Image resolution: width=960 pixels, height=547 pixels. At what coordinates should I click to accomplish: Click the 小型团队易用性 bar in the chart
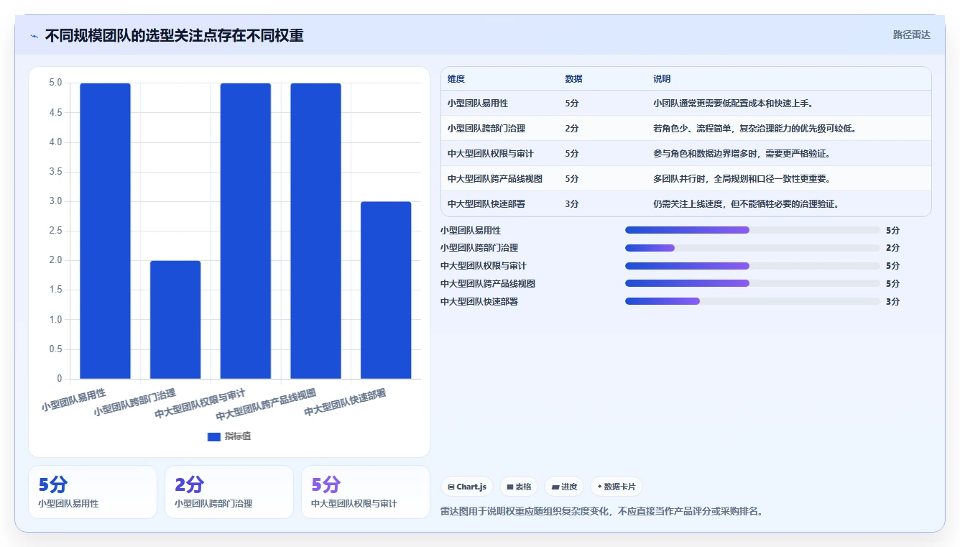click(105, 231)
